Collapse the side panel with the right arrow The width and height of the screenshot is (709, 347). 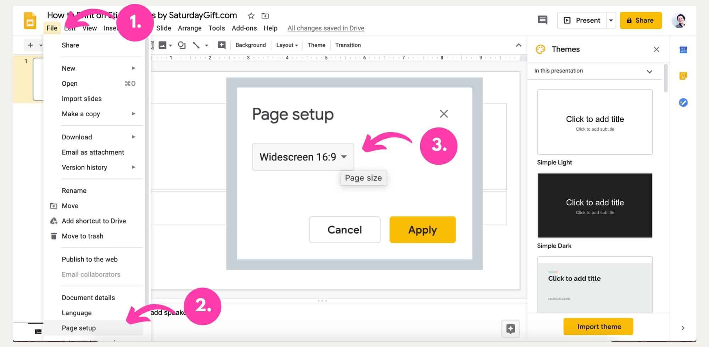click(x=683, y=328)
